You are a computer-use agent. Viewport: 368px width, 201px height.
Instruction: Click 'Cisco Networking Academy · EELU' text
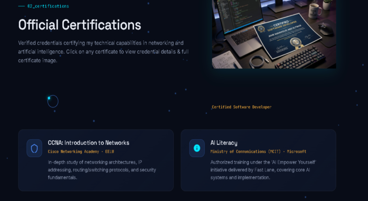81,151
